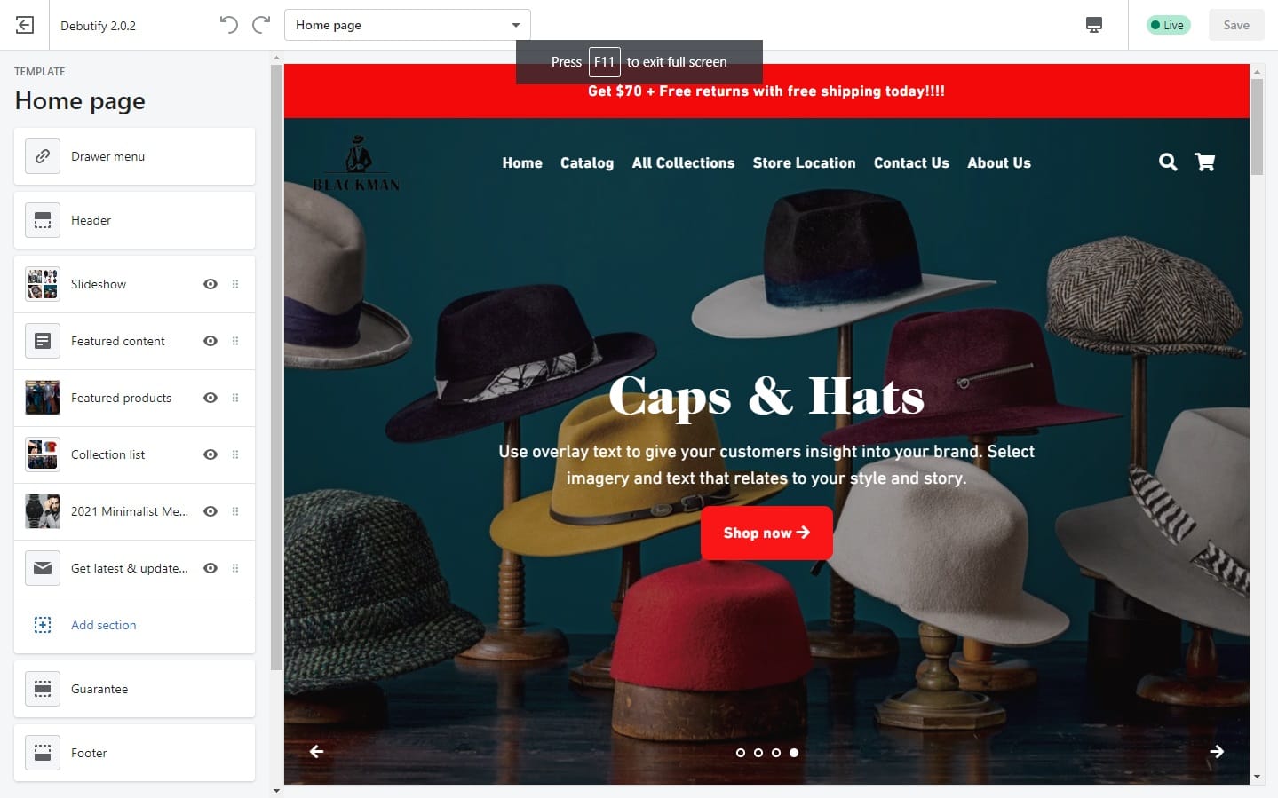The image size is (1278, 798).
Task: Click the Drawer menu link icon
Action: [43, 156]
